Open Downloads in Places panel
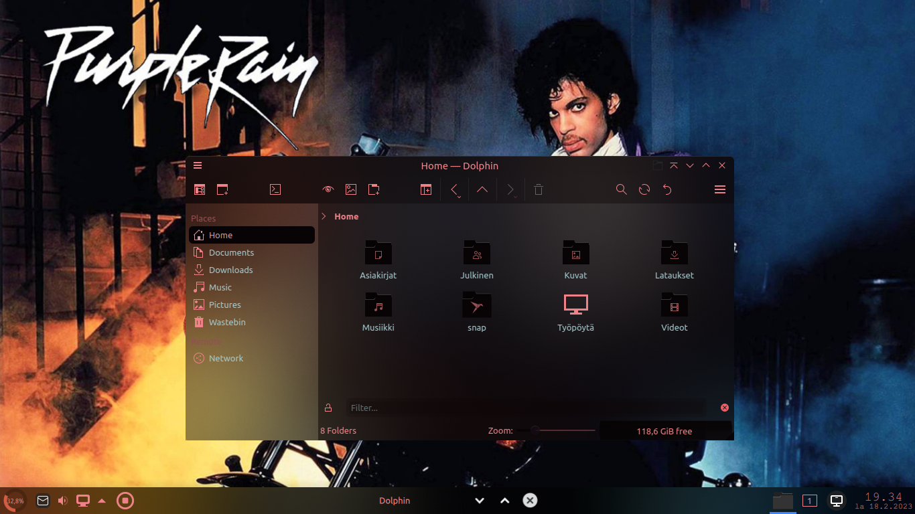This screenshot has width=915, height=514. click(252, 270)
